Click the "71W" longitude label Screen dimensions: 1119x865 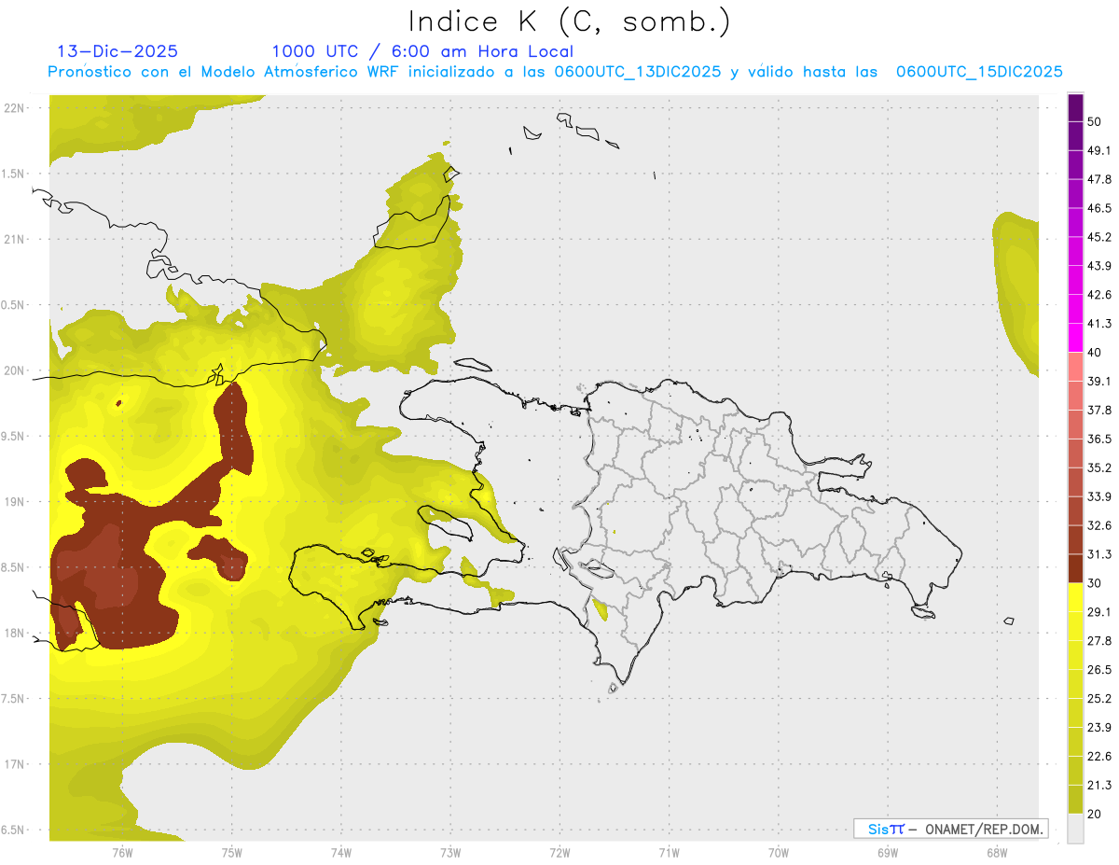tap(669, 853)
